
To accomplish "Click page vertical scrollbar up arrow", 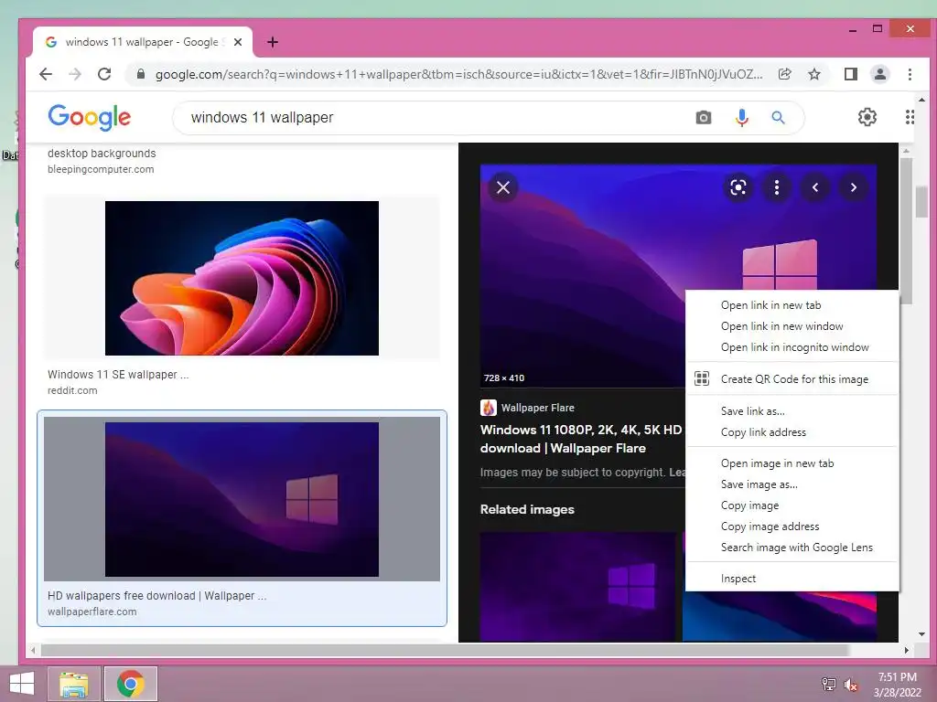I will (x=921, y=101).
